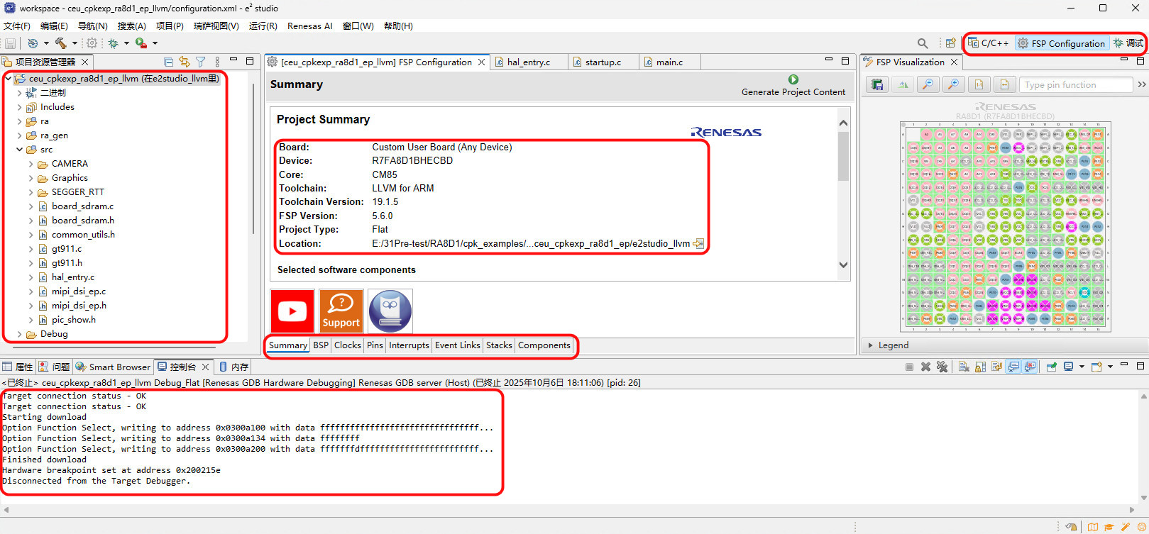Click the orange Support icon
Screen dimensions: 1149x534
tap(341, 311)
